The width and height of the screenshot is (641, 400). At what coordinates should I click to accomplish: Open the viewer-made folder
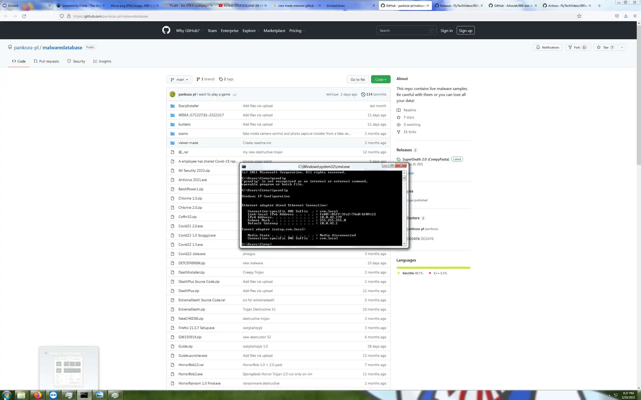[x=188, y=143]
